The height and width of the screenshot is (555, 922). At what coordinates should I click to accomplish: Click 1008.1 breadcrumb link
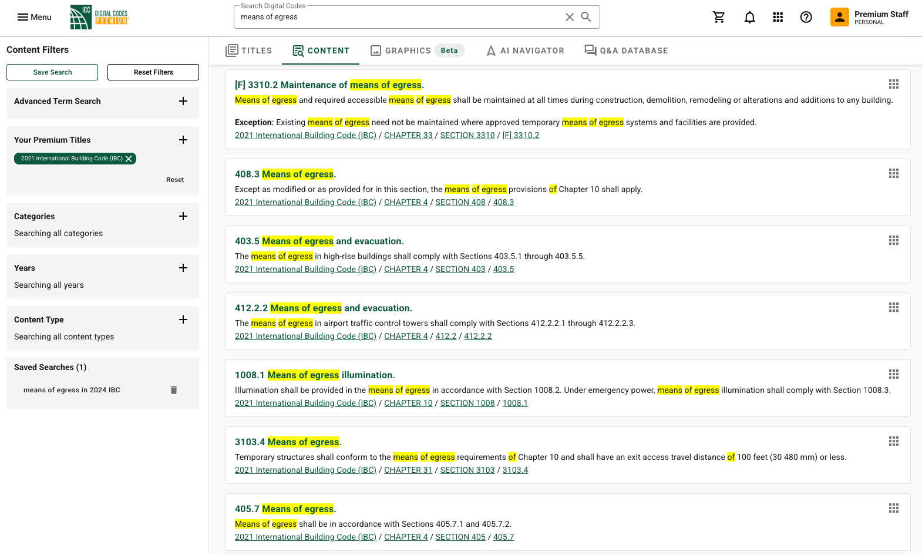pos(515,403)
